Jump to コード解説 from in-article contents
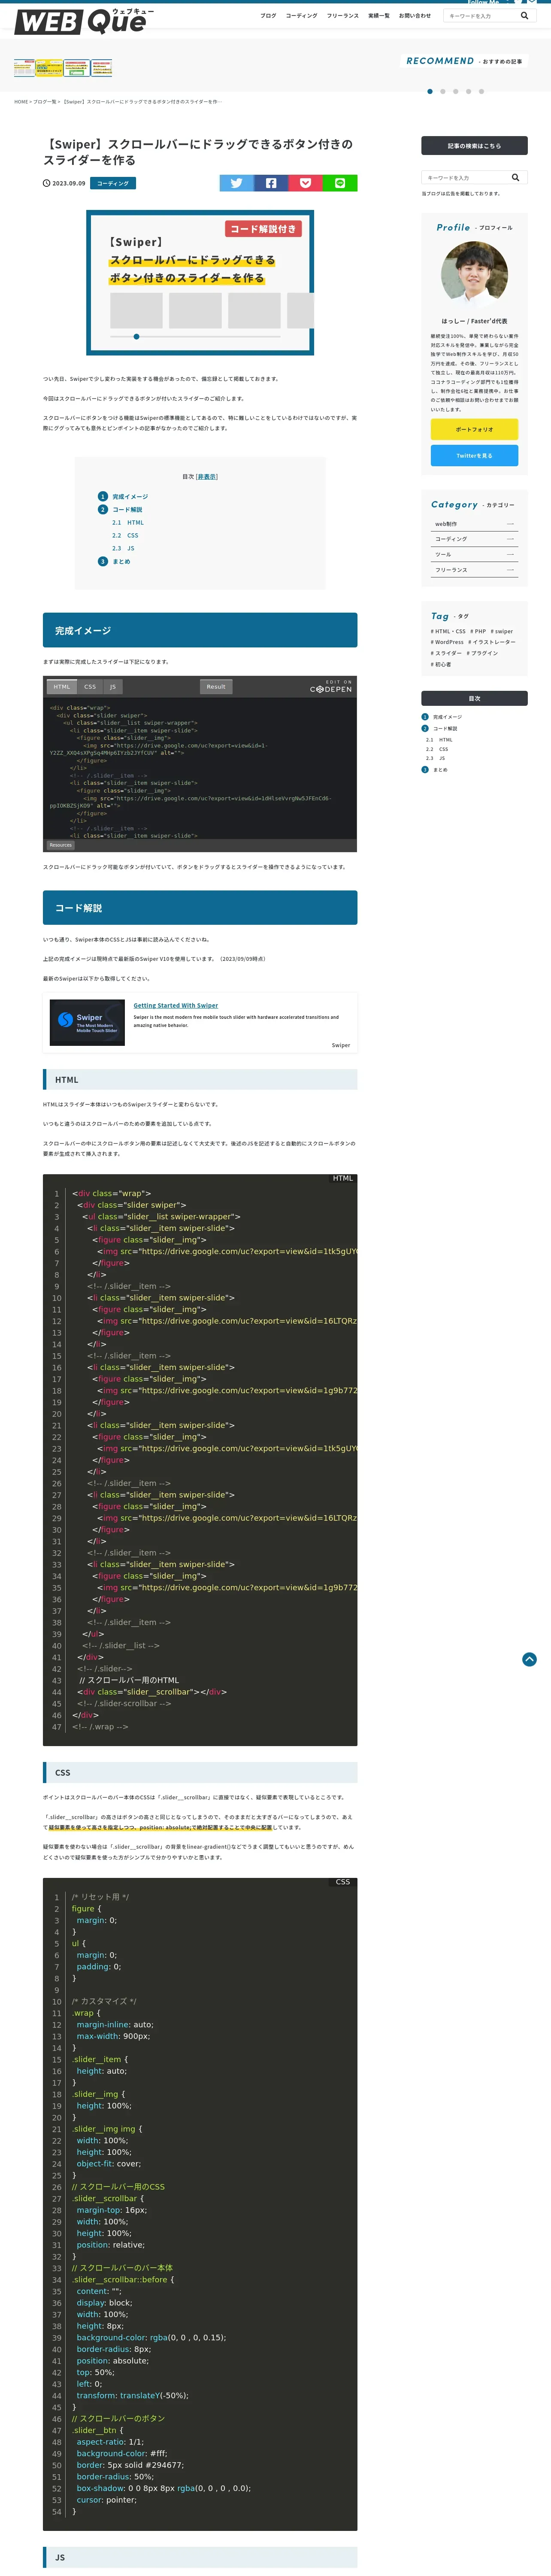The width and height of the screenshot is (551, 2576). (127, 510)
